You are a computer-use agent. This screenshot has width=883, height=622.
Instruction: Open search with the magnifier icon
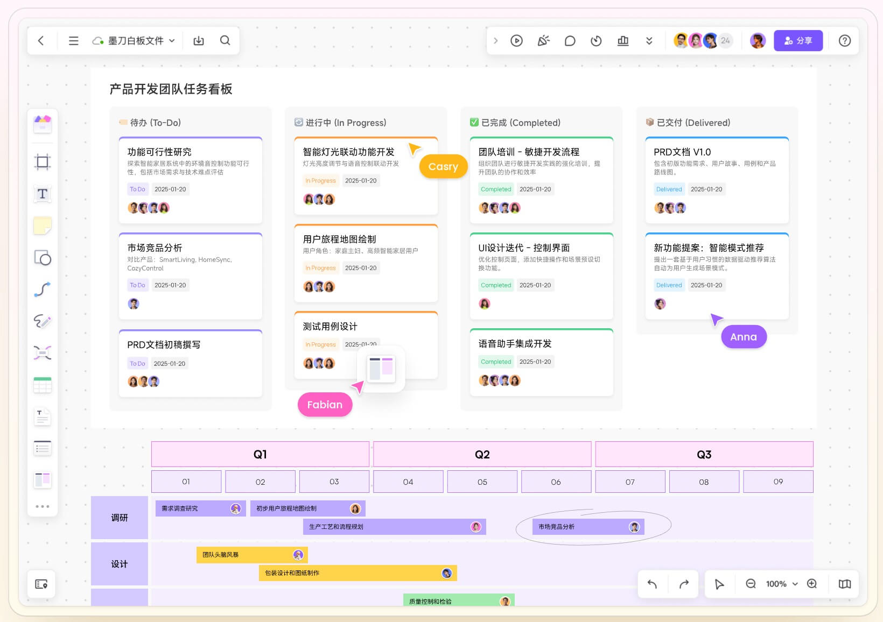[225, 40]
